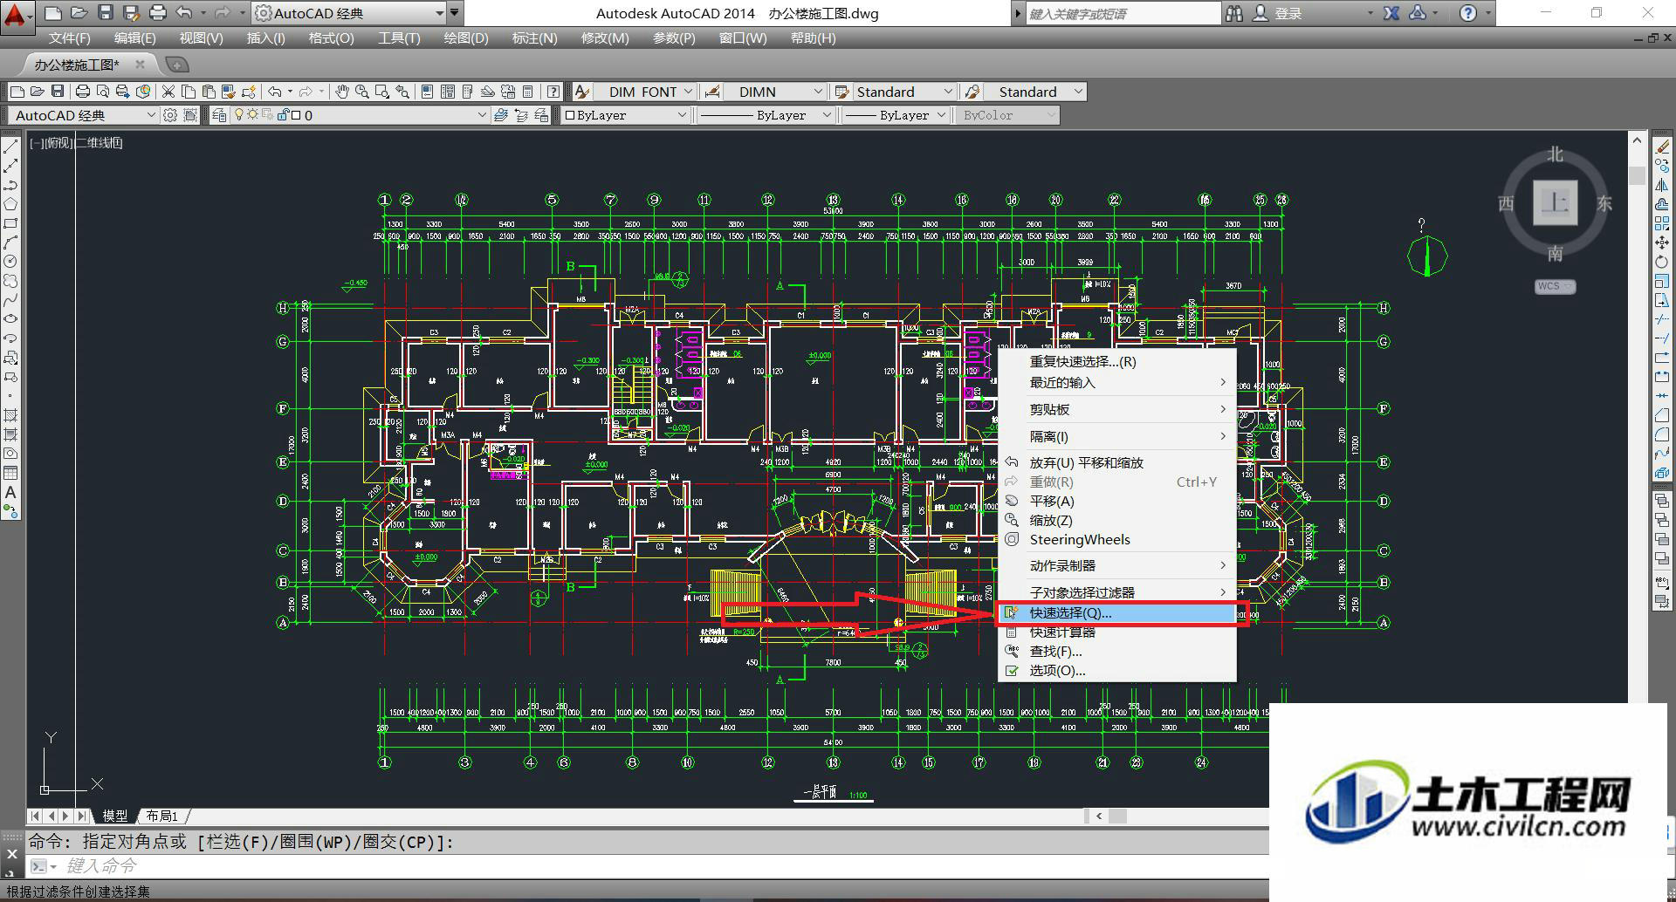Click the vertical scrollbar thumb of the drawing area

[x=1637, y=174]
